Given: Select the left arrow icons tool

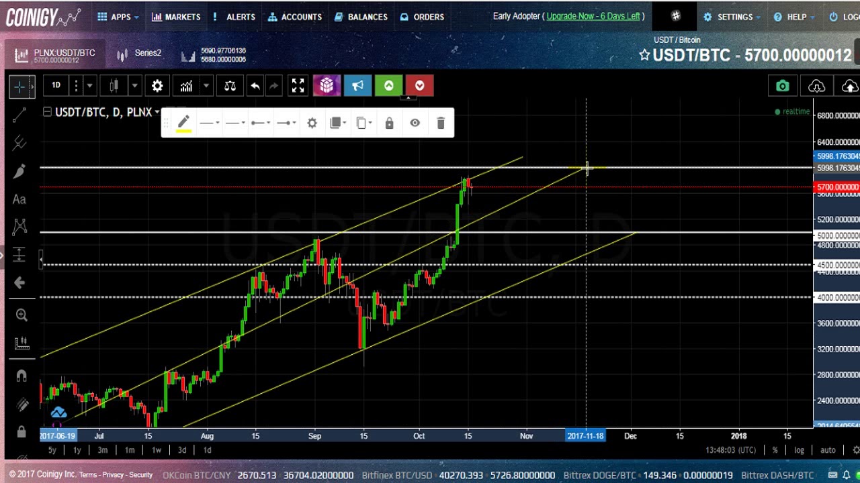Looking at the screenshot, I should (x=19, y=283).
